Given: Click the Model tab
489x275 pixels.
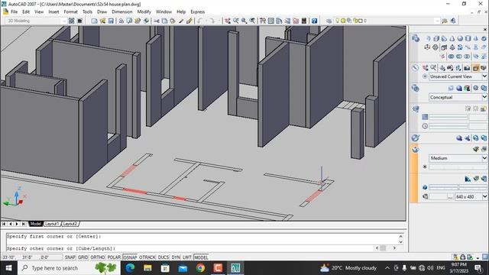Looking at the screenshot, I should pyautogui.click(x=35, y=224).
